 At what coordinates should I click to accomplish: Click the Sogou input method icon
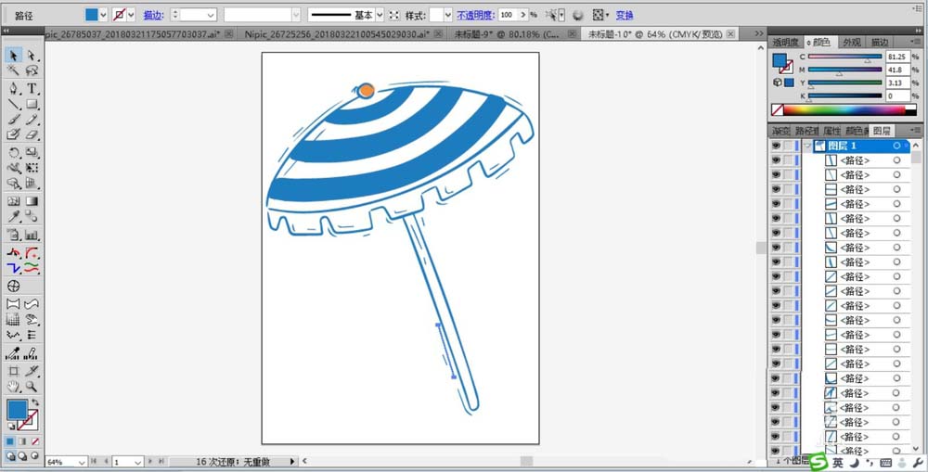pos(817,462)
